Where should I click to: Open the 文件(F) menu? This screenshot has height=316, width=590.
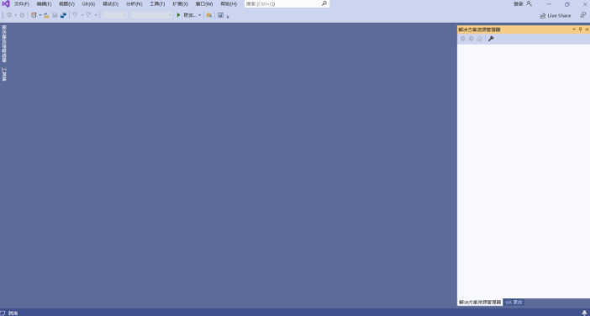(22, 3)
